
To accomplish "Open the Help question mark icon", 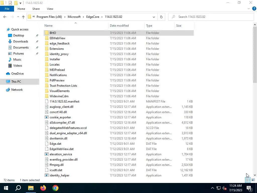I will tap(254, 9).
